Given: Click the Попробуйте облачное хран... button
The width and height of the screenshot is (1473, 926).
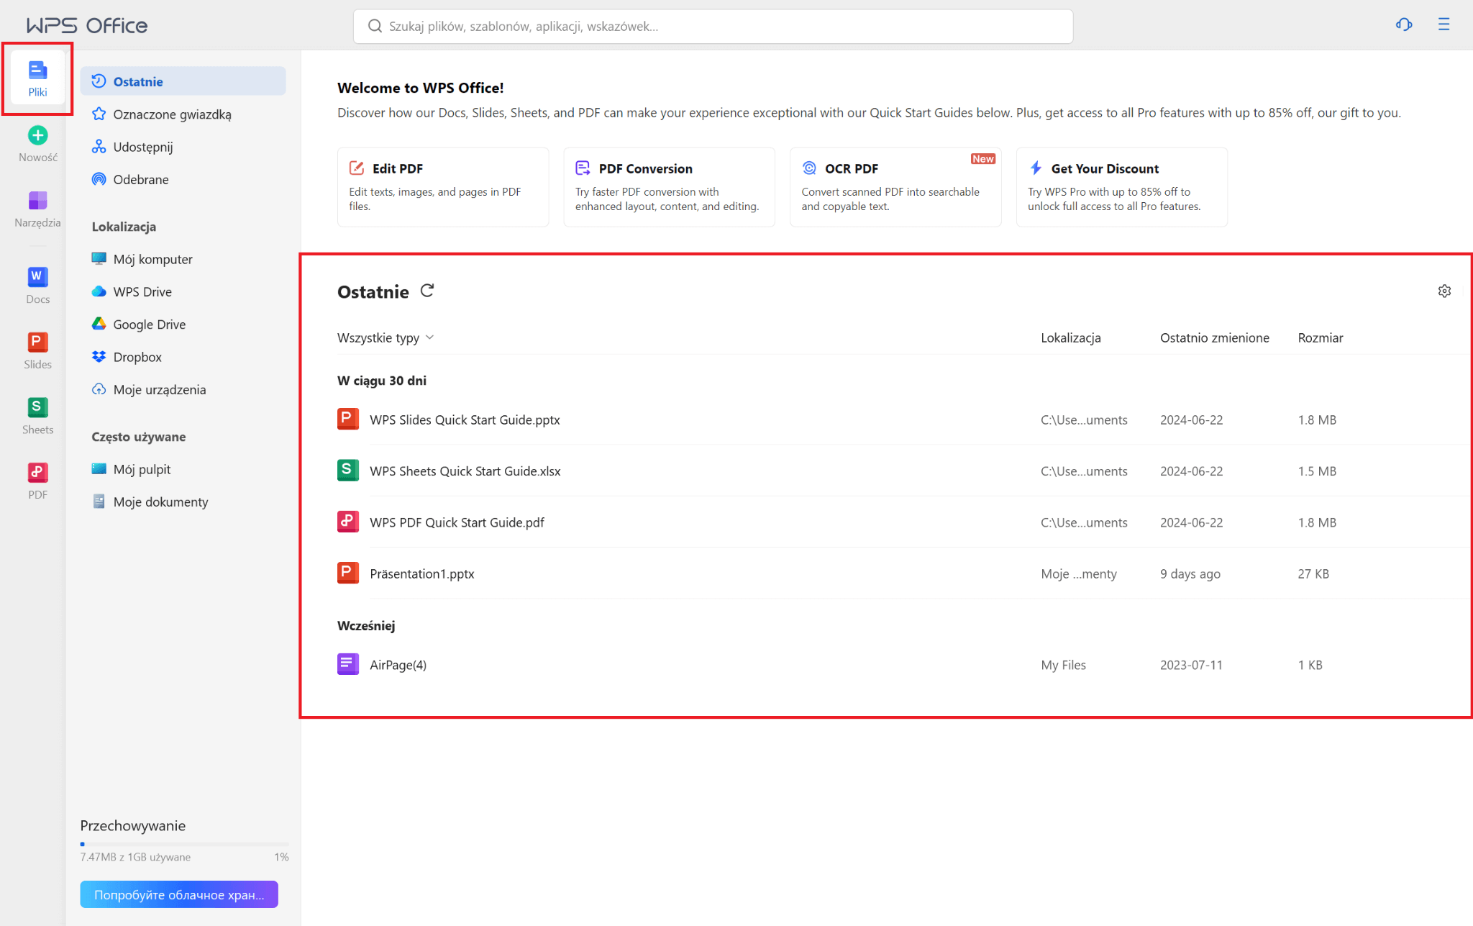Looking at the screenshot, I should [178, 894].
